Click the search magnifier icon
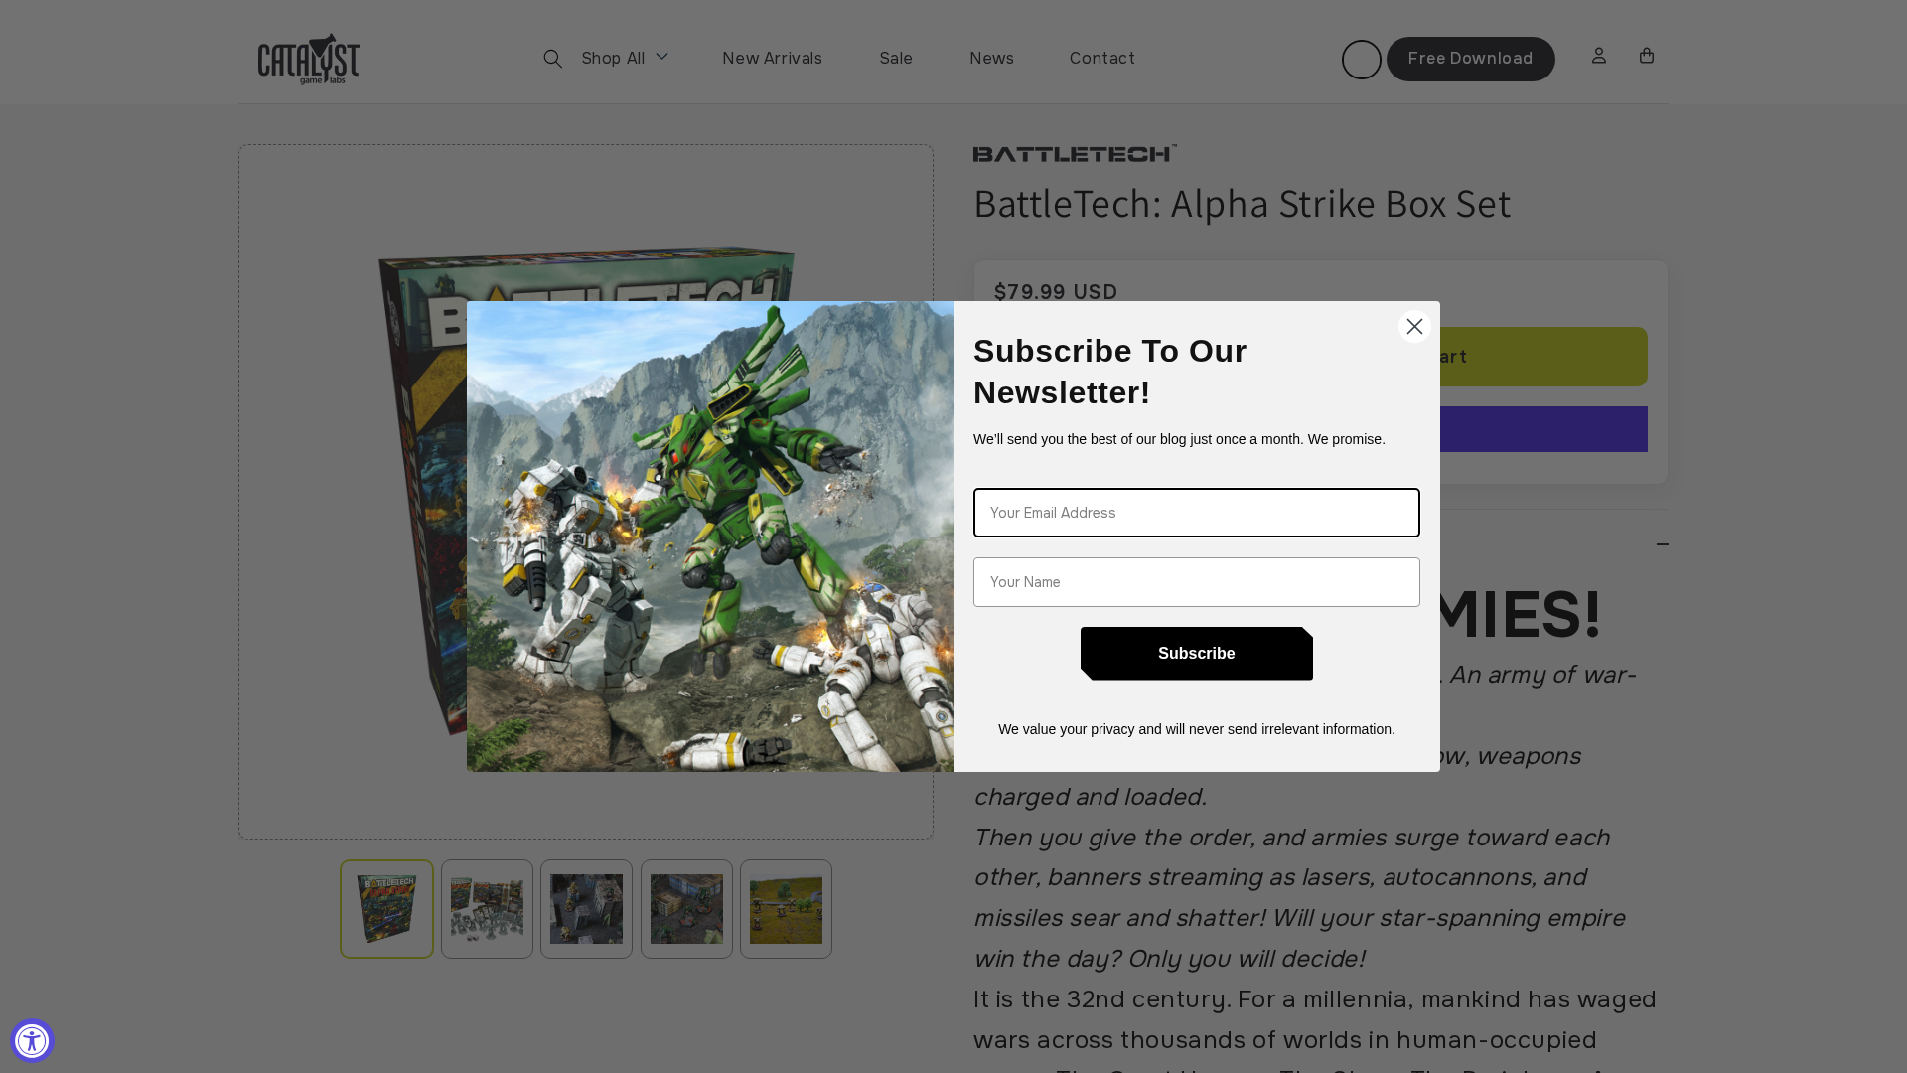The width and height of the screenshot is (1907, 1073). pos(553,59)
